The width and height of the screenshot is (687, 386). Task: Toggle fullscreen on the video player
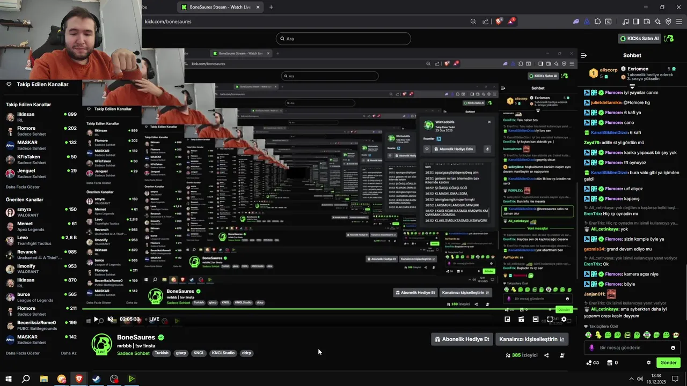click(550, 319)
